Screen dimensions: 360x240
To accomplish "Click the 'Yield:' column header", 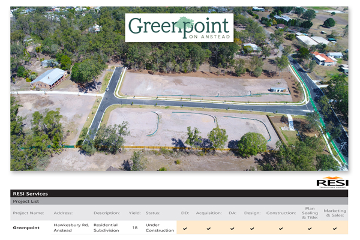I will (134, 213).
